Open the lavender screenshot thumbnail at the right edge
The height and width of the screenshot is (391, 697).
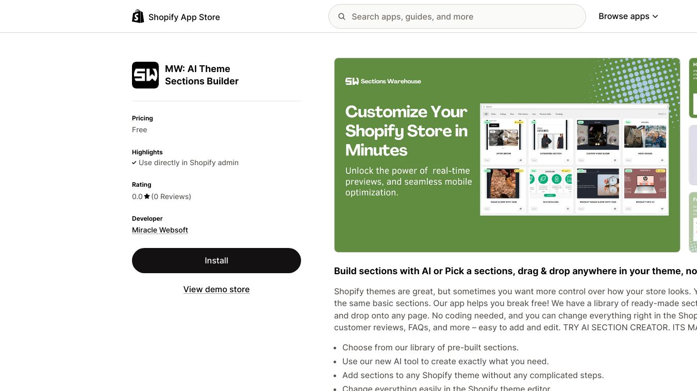(x=693, y=155)
